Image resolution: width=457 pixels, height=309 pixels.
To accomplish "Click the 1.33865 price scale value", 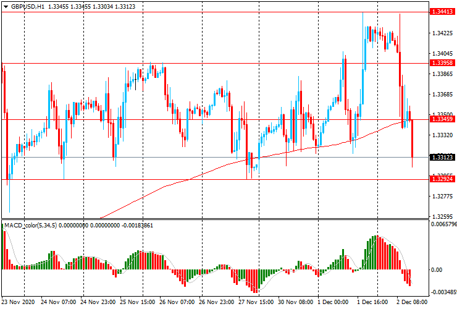I will tap(442, 74).
